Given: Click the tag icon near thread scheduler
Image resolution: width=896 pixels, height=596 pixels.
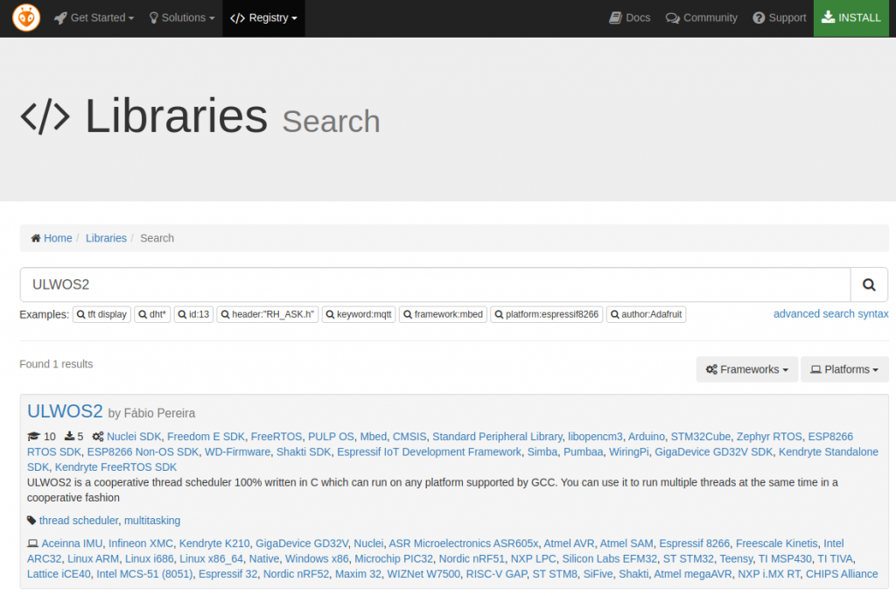Looking at the screenshot, I should (x=31, y=520).
